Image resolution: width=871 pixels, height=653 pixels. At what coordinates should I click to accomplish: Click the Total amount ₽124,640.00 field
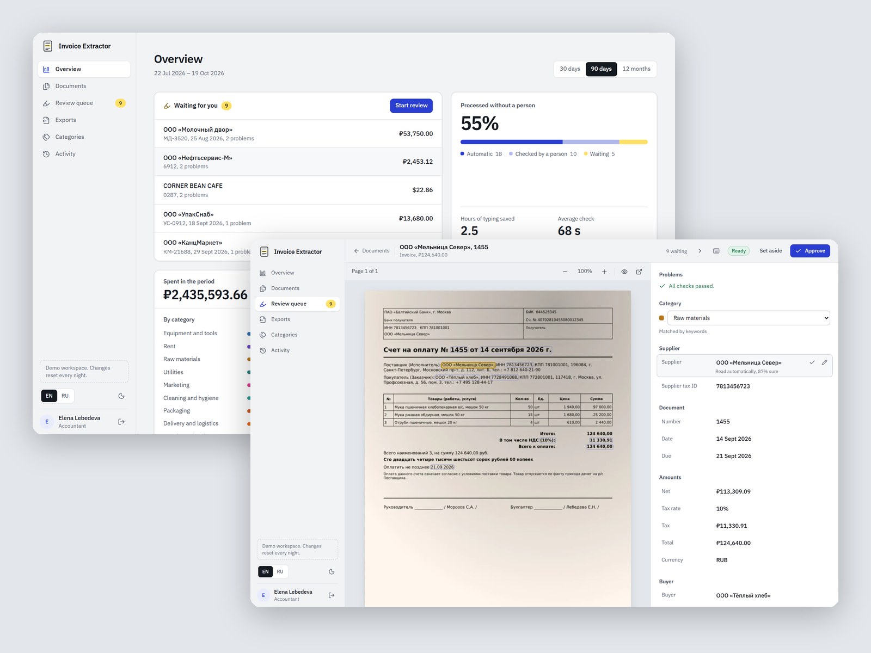(744, 543)
